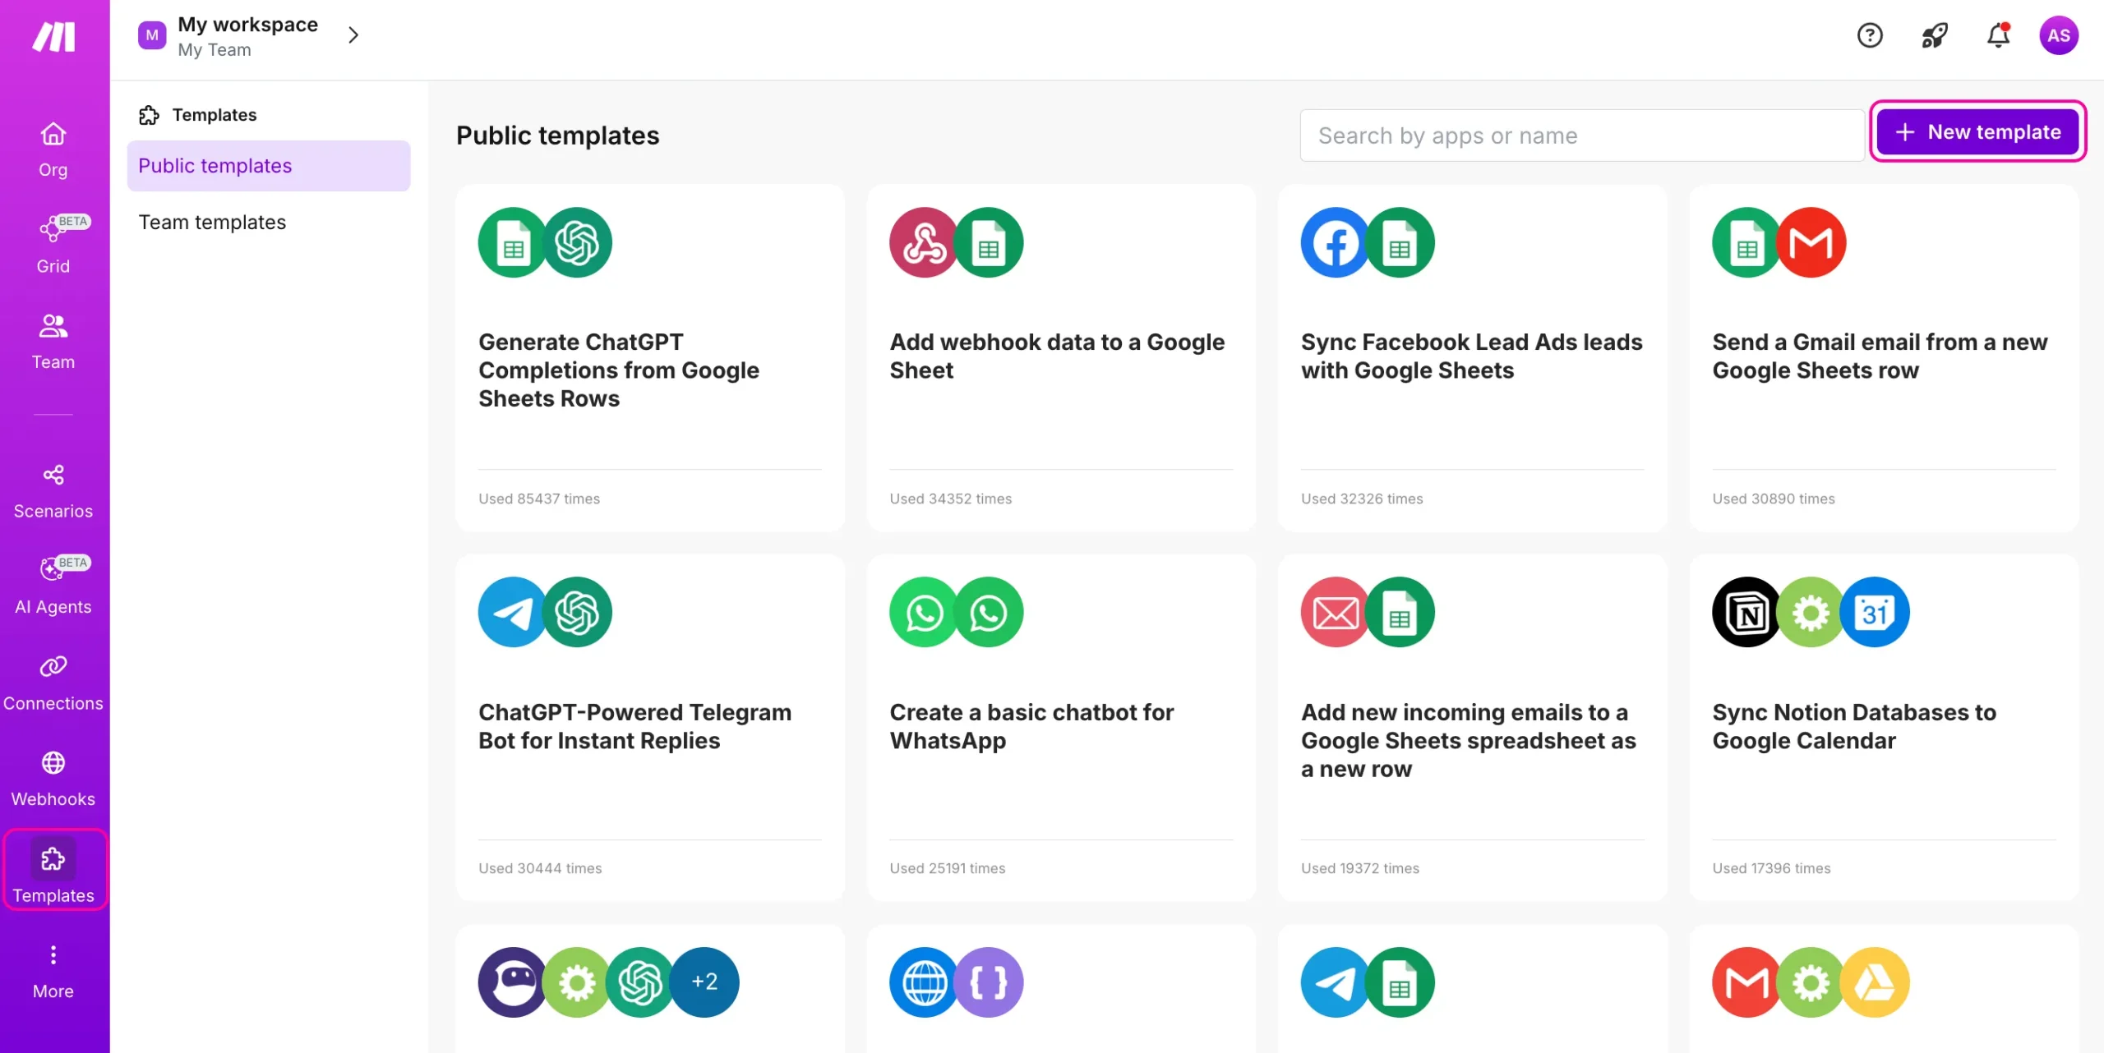Image resolution: width=2104 pixels, height=1053 pixels.
Task: Select Public templates in the left menu
Action: [215, 165]
